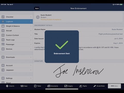Tap the Downloads arrow icon
124x93 pixels.
click(3, 57)
